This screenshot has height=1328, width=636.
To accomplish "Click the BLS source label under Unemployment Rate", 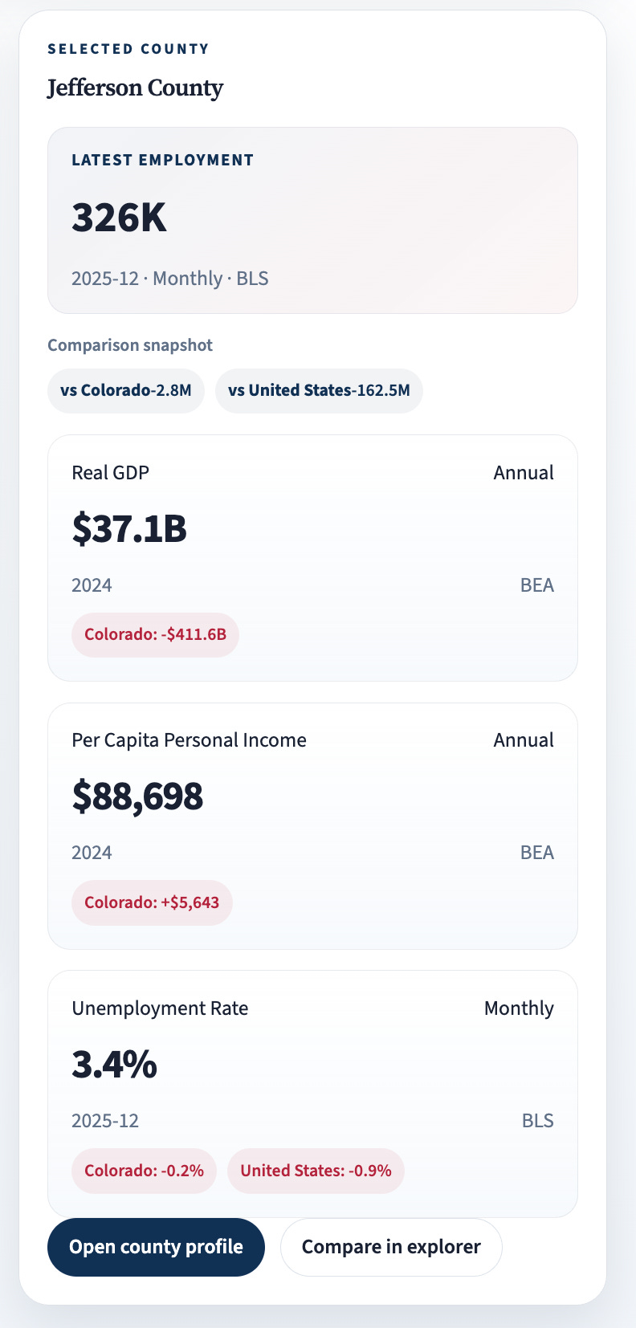I will point(538,1121).
